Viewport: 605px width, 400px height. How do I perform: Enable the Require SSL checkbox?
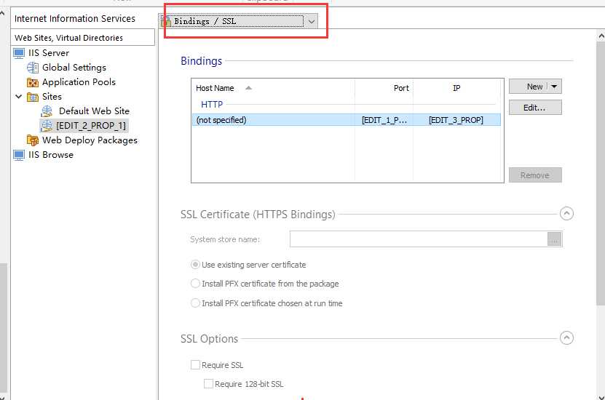pyautogui.click(x=195, y=365)
